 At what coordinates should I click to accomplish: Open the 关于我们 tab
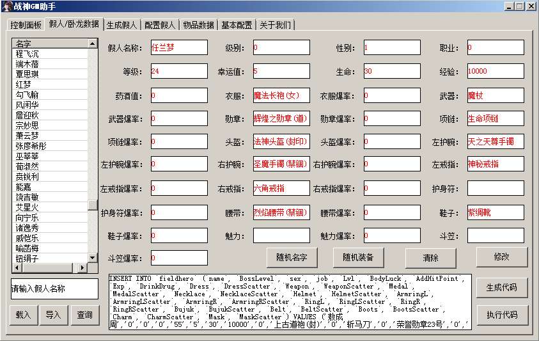275,25
